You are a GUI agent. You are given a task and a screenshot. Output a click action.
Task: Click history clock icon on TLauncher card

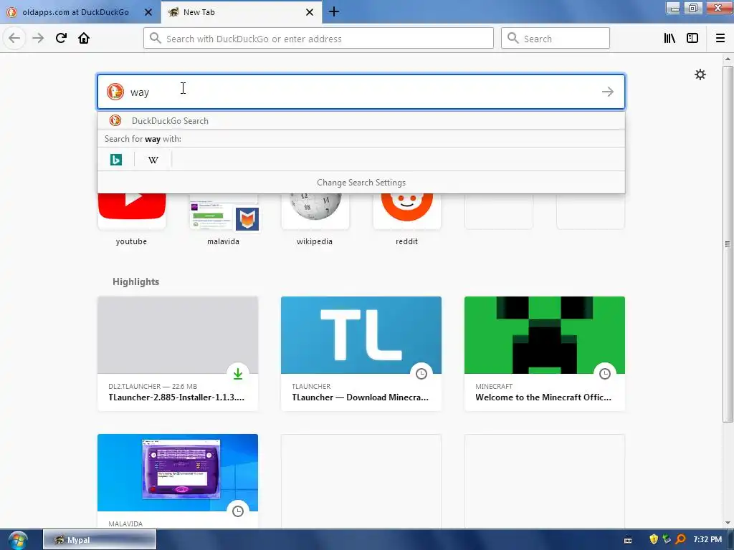click(421, 374)
